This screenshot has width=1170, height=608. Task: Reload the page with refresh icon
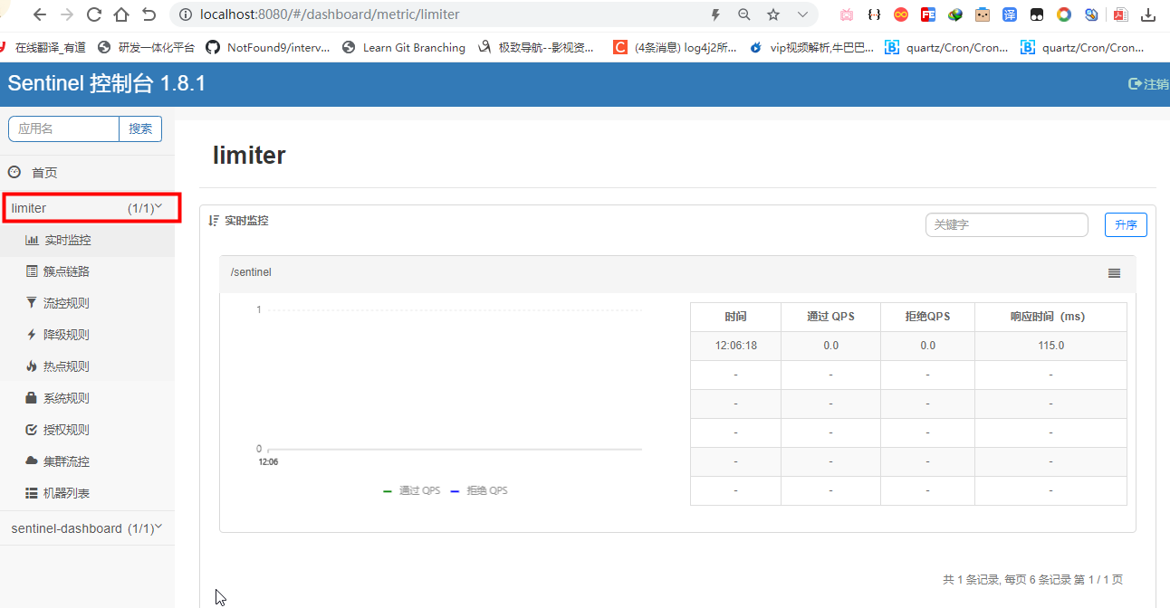tap(94, 14)
